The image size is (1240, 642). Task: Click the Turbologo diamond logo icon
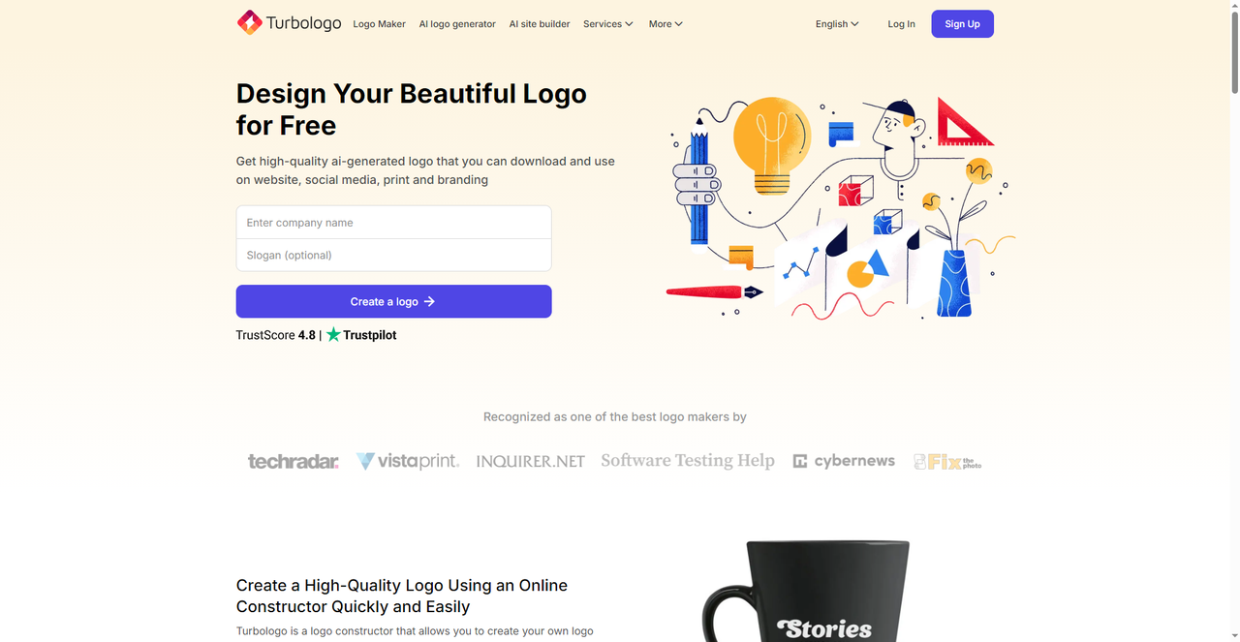coord(250,22)
